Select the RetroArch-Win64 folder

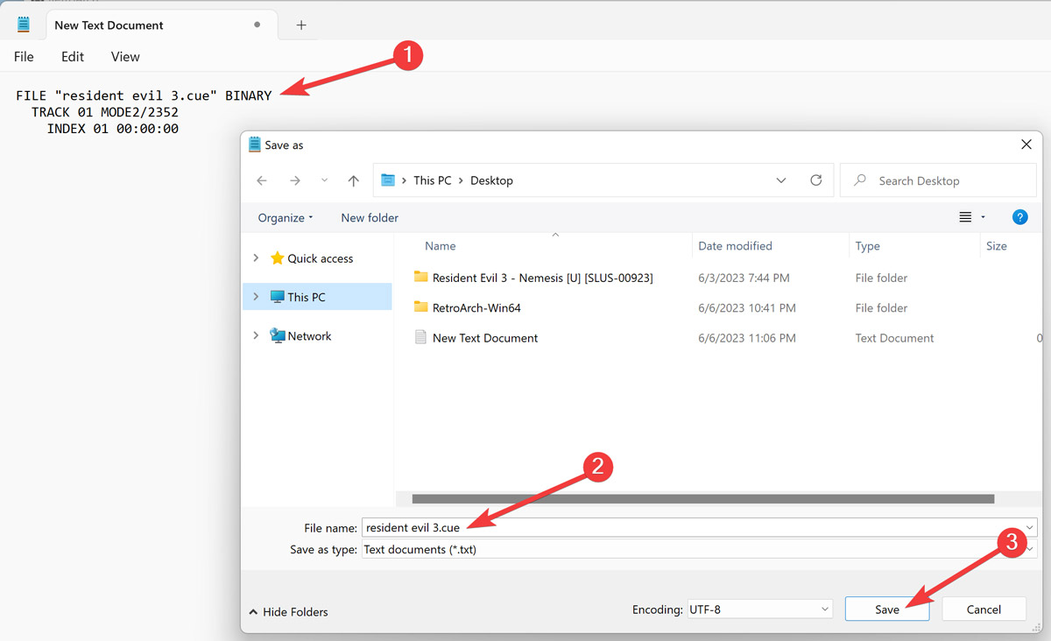(476, 308)
